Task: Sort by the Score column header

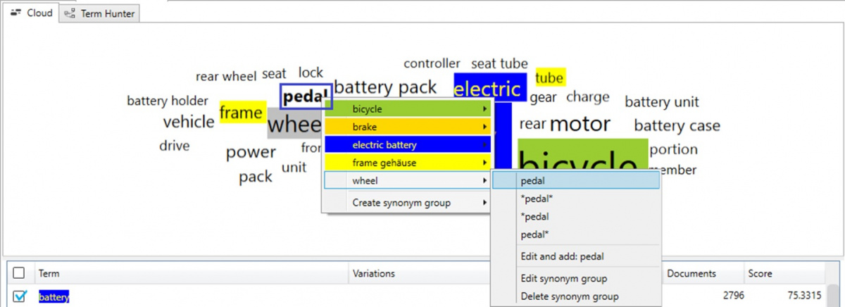Action: [784, 273]
